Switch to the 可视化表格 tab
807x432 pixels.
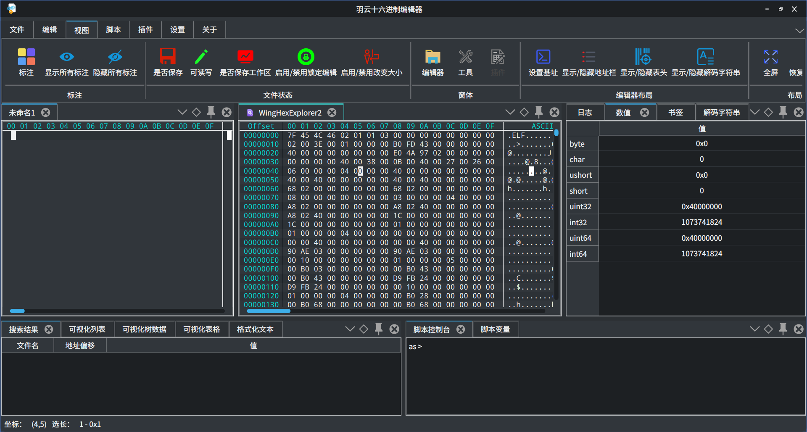point(201,329)
